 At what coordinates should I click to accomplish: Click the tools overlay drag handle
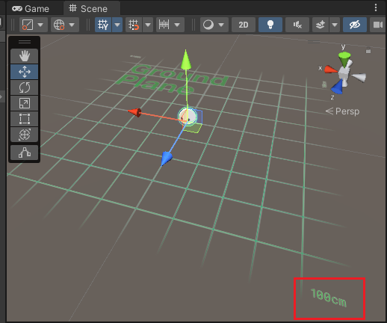(x=25, y=42)
